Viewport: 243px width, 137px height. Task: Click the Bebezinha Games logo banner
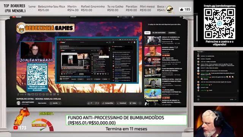pos(46,28)
